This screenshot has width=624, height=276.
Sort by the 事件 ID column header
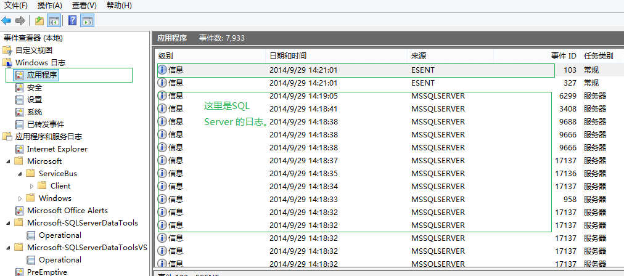(564, 56)
